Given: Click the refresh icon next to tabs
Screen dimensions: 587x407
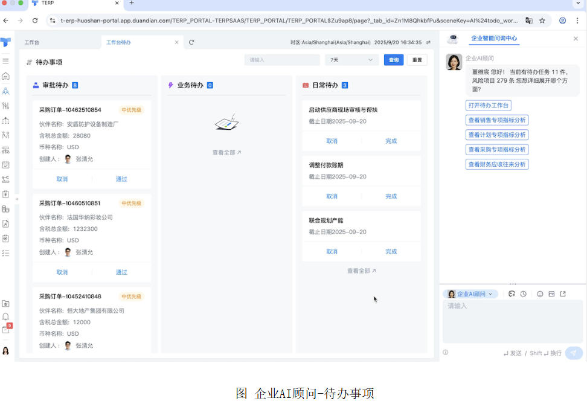Looking at the screenshot, I should 191,42.
